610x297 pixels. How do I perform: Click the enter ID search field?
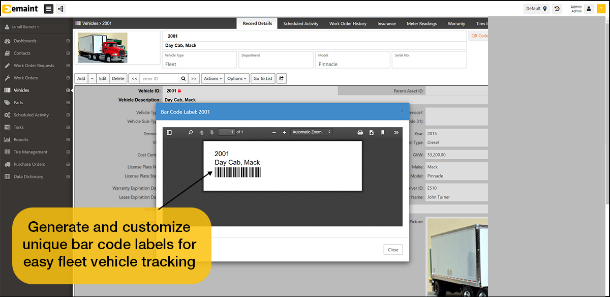point(159,78)
